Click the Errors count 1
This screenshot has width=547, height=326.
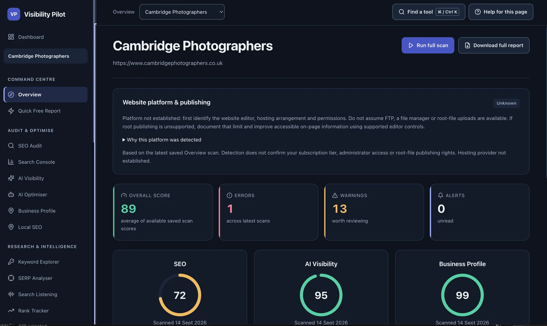coord(230,209)
